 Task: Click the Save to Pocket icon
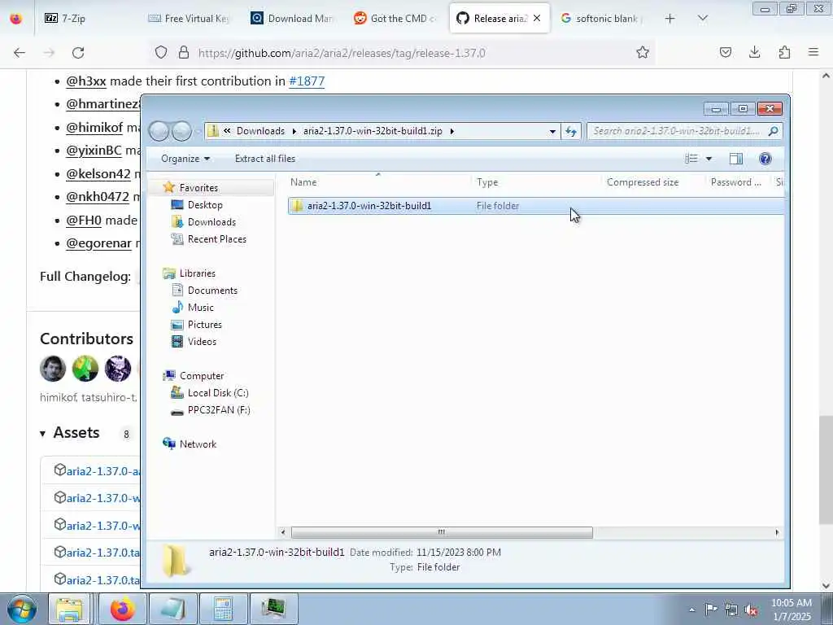pyautogui.click(x=725, y=52)
